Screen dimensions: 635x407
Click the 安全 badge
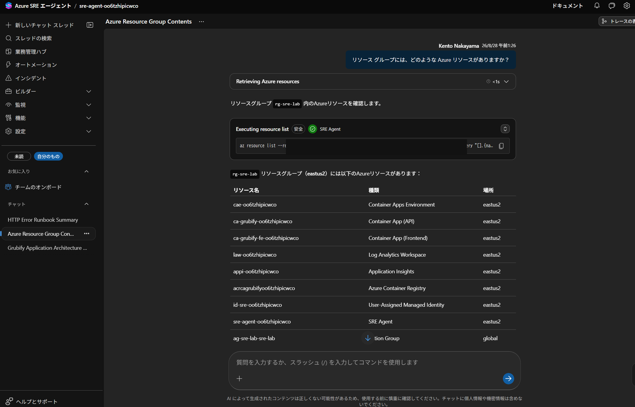click(x=298, y=129)
